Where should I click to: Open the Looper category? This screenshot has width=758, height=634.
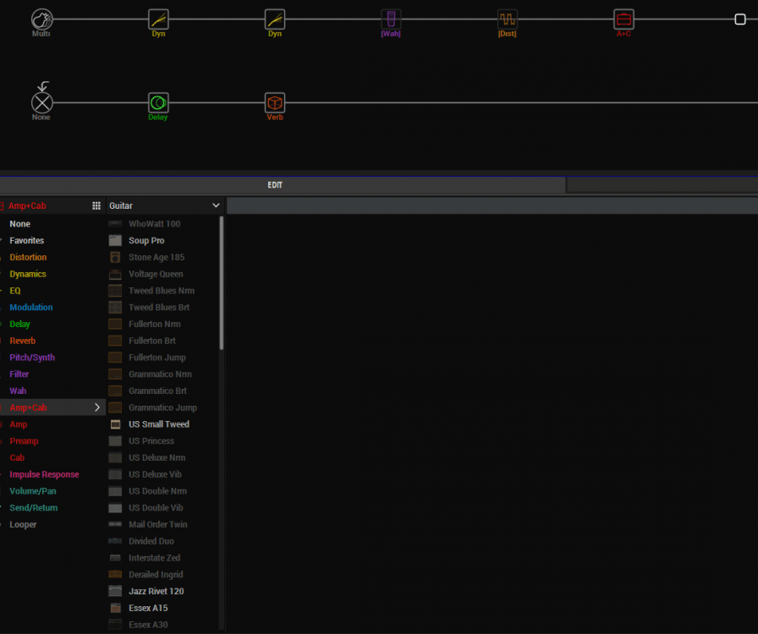coord(23,524)
